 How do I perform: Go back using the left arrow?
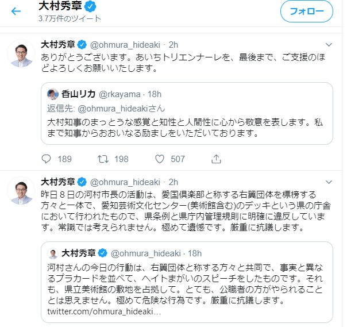[16, 11]
